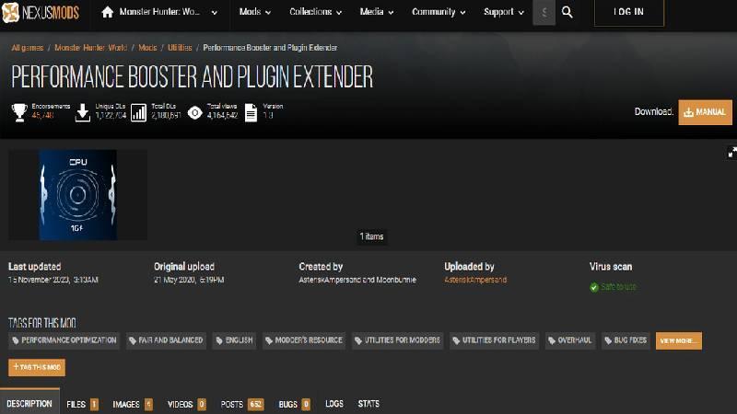The width and height of the screenshot is (737, 414).
Task: Go to All games breadcrumb
Action: 28,48
